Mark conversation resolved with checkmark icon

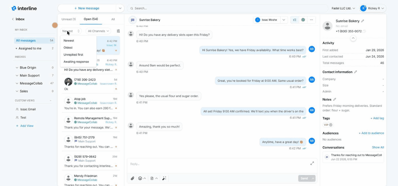click(303, 20)
